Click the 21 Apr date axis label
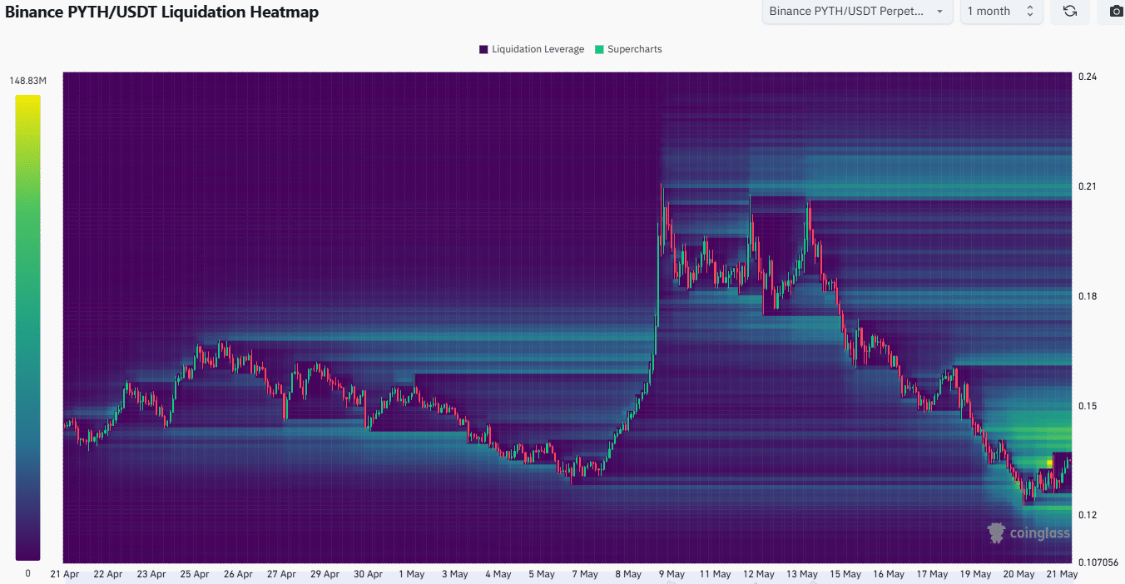The height and width of the screenshot is (584, 1125). coord(65,574)
